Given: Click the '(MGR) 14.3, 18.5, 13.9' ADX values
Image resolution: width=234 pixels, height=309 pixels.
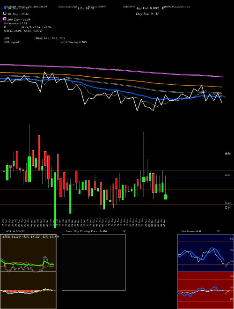Looking at the screenshot, I should 50,38.
